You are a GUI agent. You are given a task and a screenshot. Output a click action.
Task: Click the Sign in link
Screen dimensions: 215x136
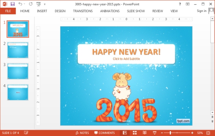point(202,11)
